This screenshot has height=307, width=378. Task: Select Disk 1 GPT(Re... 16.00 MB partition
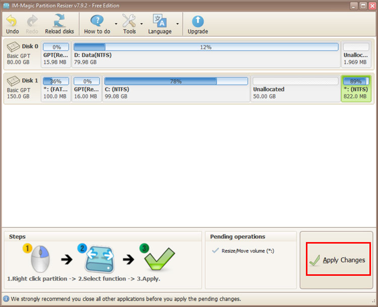click(x=87, y=89)
